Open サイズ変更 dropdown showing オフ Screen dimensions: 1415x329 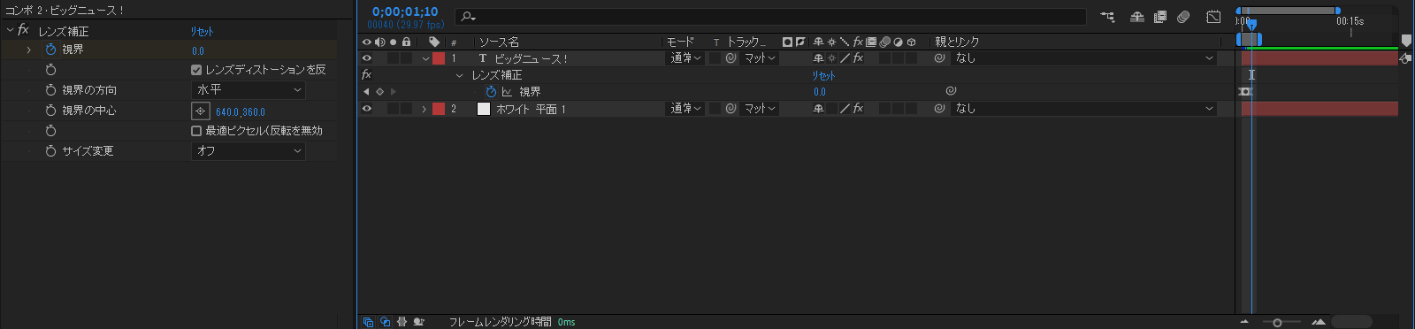pyautogui.click(x=249, y=151)
